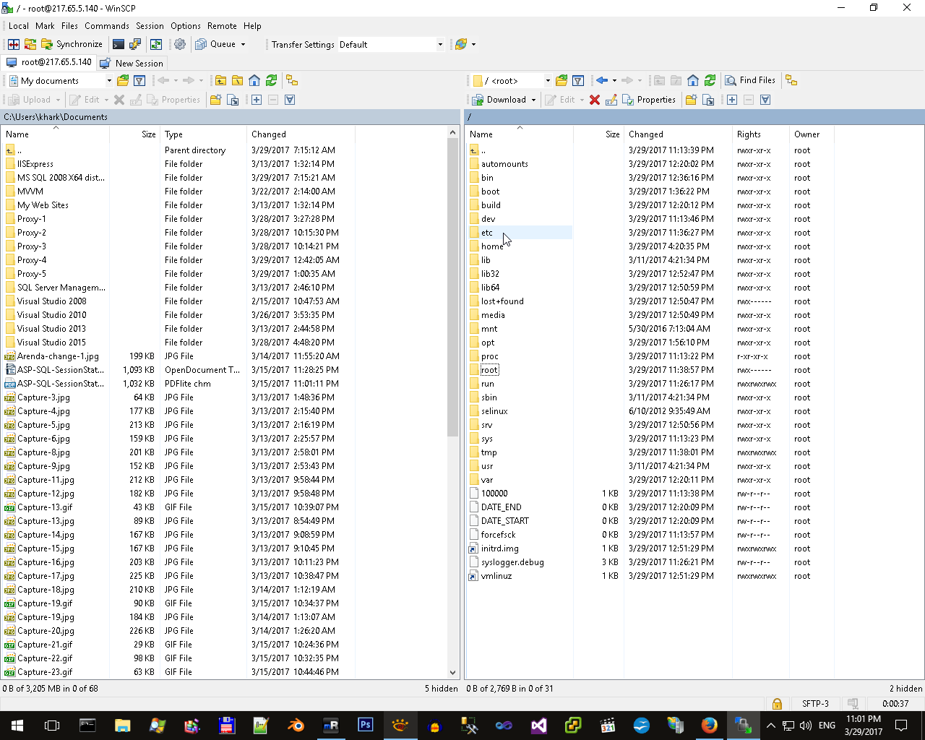Refresh the local panel directory
Viewport: 925px width, 740px height.
pos(271,81)
